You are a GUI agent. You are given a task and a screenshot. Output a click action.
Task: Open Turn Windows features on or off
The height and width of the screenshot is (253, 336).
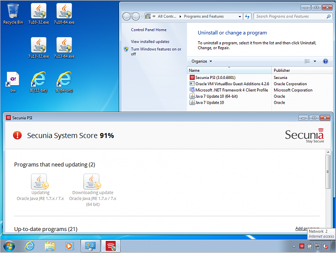tap(156, 52)
